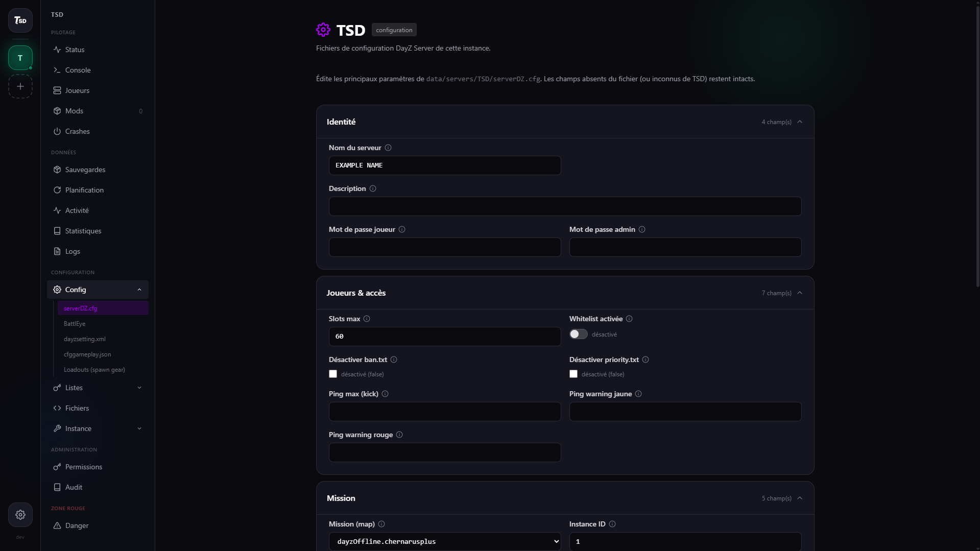Select the green T instance avatar
Screen dimensions: 980x551
[20, 58]
